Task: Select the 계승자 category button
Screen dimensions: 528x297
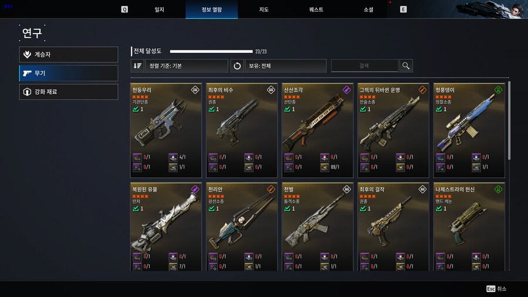Action: (69, 54)
